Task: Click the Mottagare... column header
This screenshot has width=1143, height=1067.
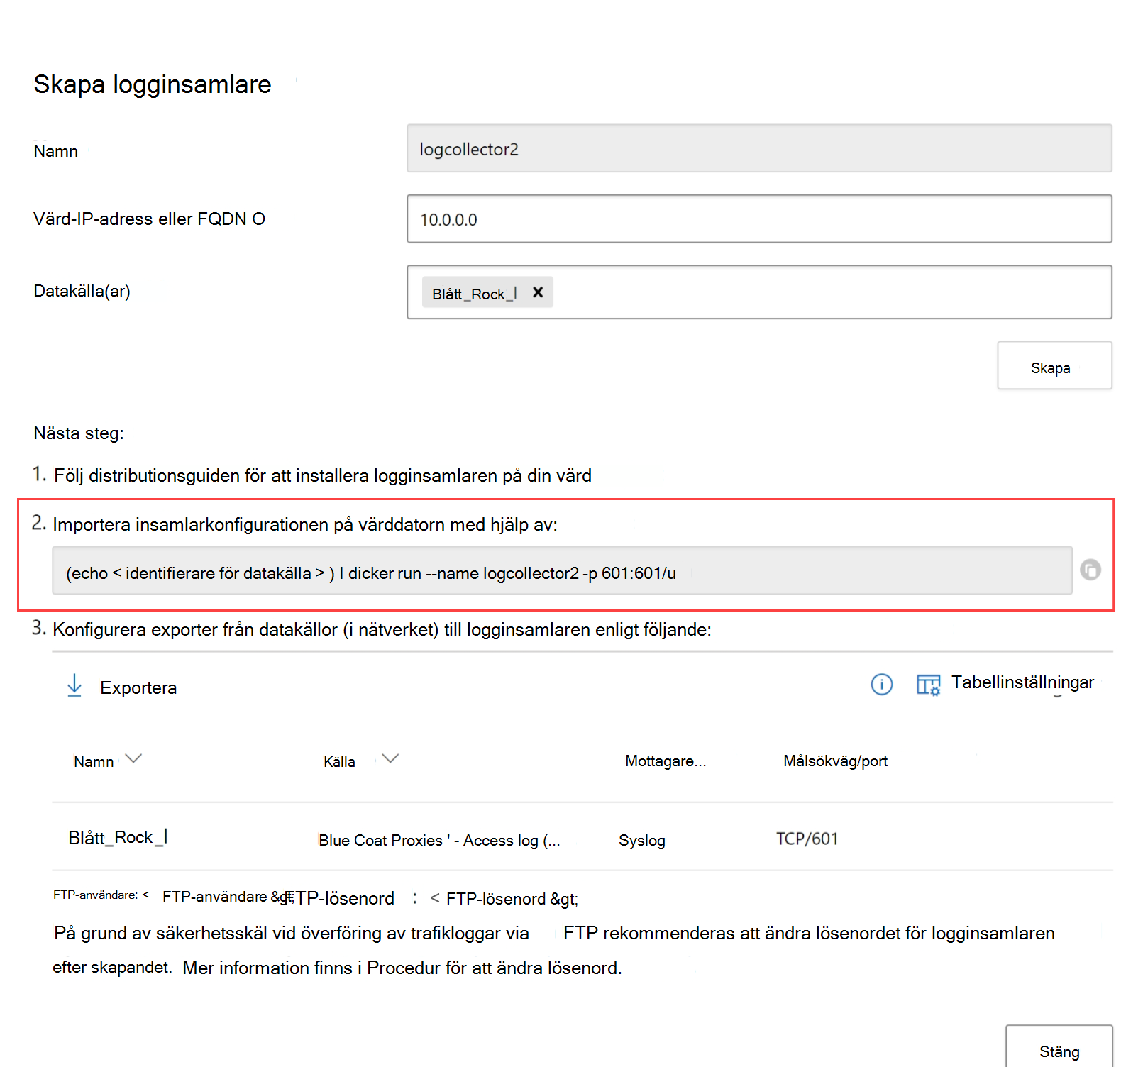Action: tap(666, 761)
